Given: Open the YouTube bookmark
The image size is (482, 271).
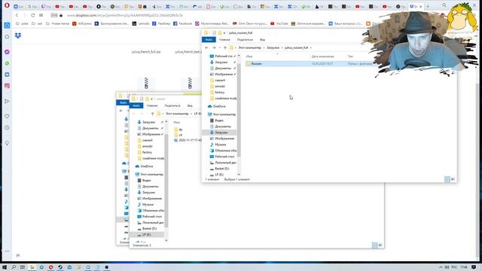Looking at the screenshot, I should click(x=279, y=23).
